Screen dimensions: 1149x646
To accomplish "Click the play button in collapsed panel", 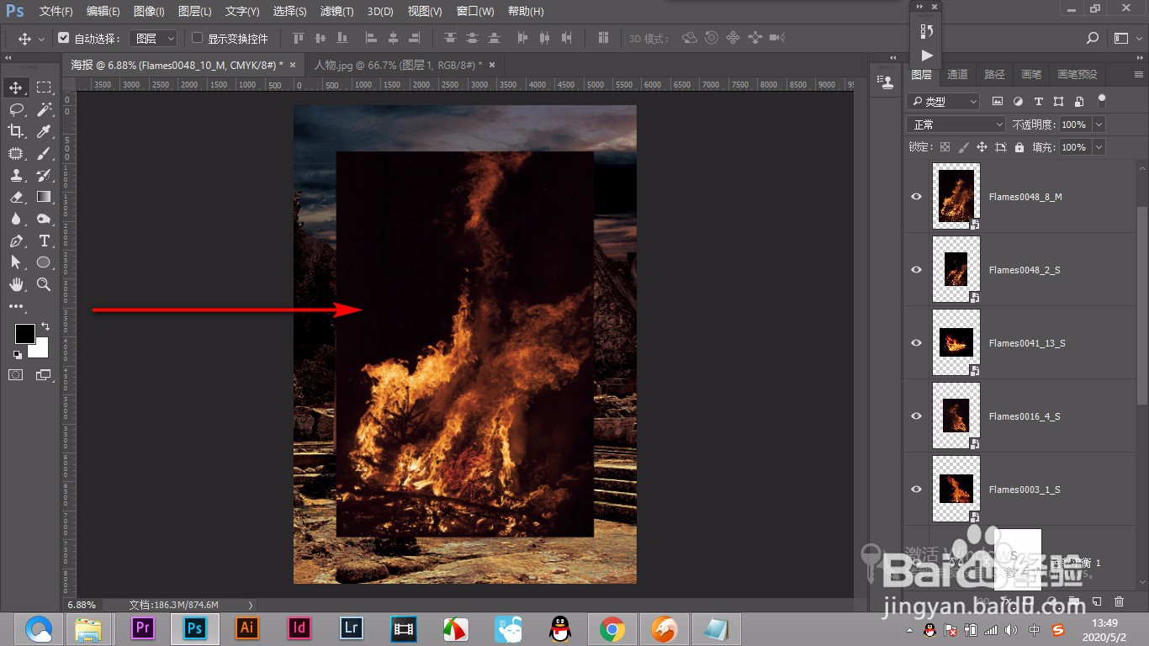I will point(926,56).
